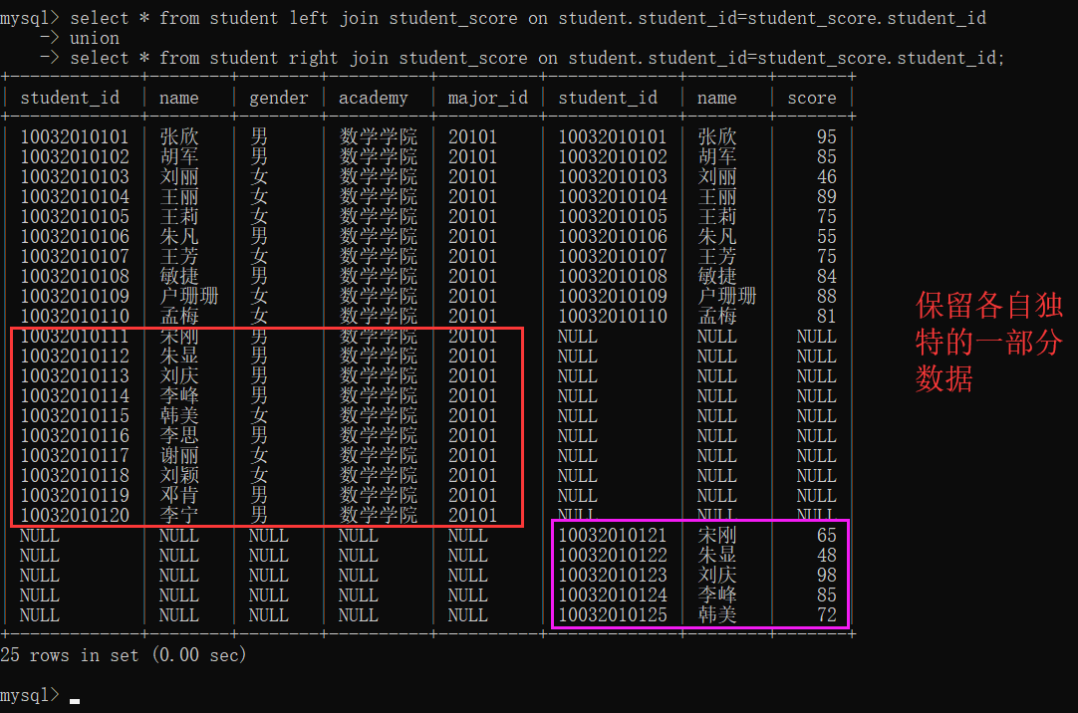Select student ID 10032010116
The image size is (1078, 713).
pos(75,435)
